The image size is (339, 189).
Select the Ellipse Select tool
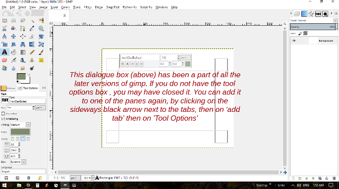point(13,21)
